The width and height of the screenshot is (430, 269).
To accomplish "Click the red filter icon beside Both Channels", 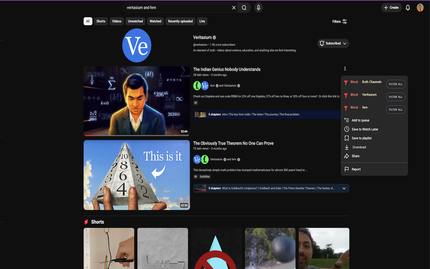I will [x=346, y=83].
